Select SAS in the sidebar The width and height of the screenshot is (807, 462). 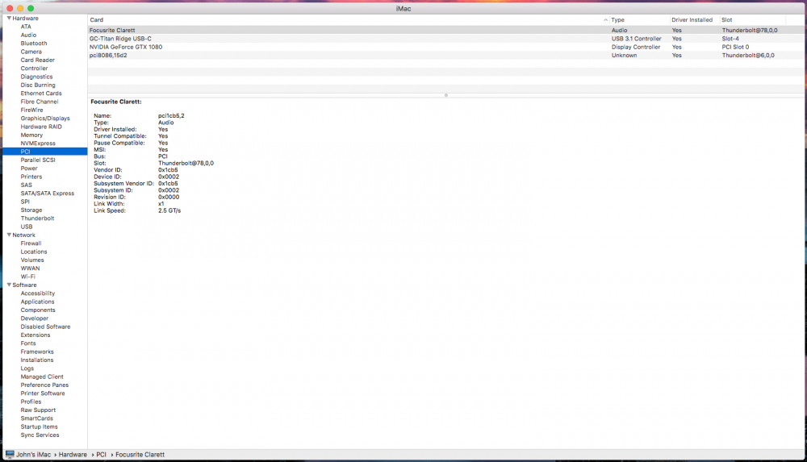click(26, 185)
